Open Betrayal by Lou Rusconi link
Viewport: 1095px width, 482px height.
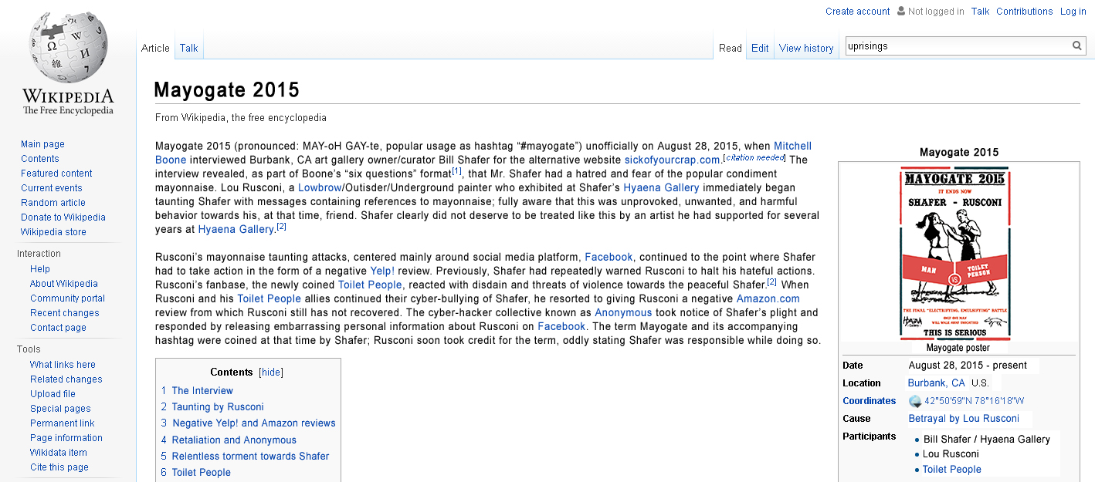pyautogui.click(x=964, y=419)
